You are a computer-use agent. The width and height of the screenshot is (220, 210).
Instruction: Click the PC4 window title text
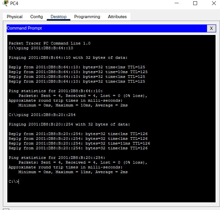[14, 3]
